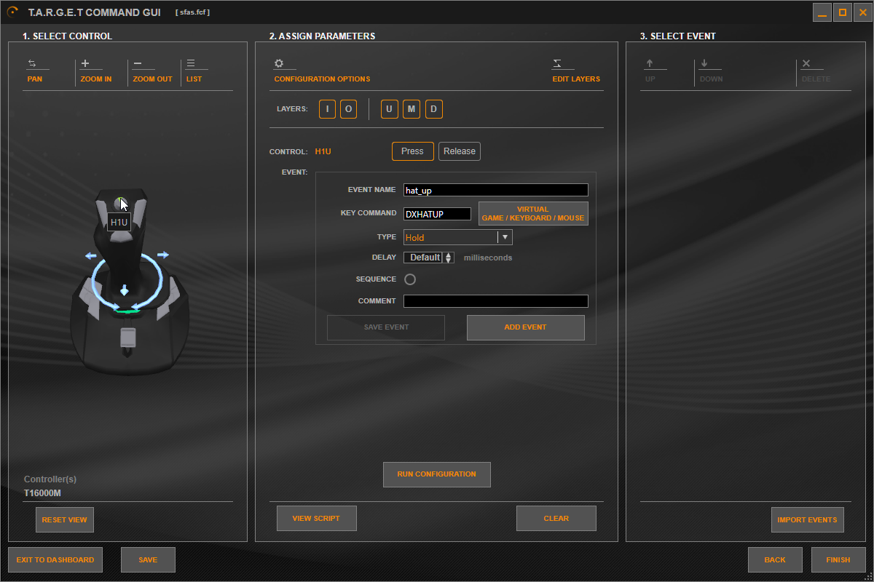Click the Add Event button
Viewport: 874px width, 582px height.
tap(525, 327)
